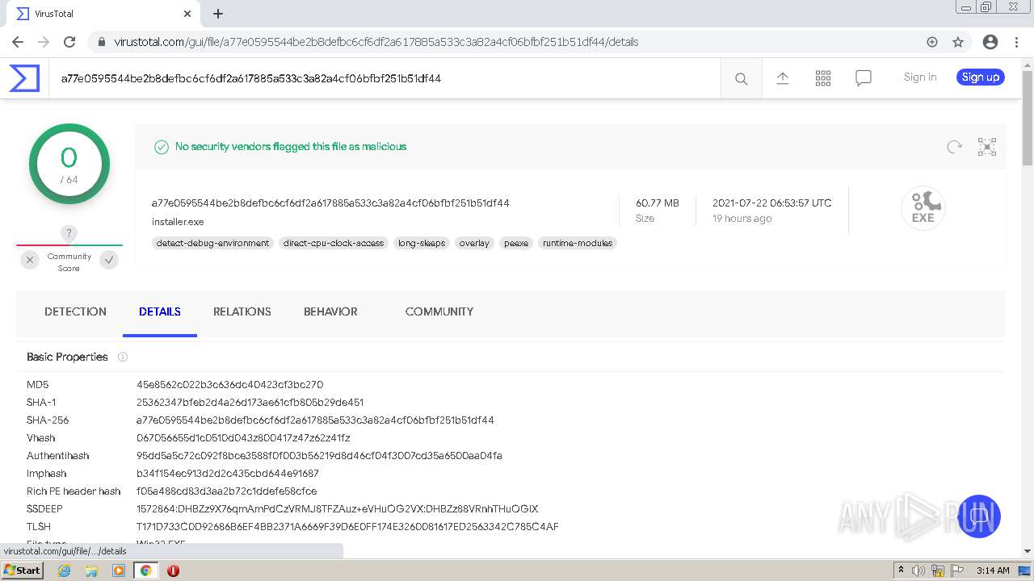Click the TLSH value
Image resolution: width=1034 pixels, height=581 pixels.
point(347,527)
